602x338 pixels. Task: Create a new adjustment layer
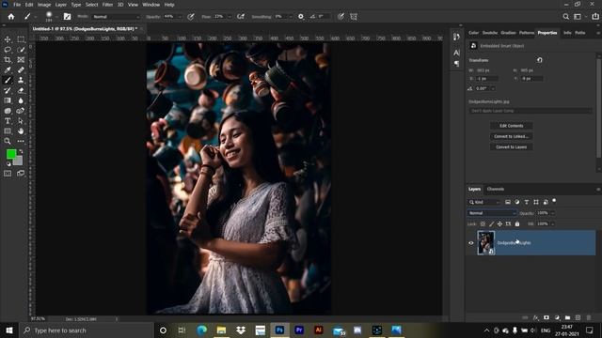coord(557,317)
